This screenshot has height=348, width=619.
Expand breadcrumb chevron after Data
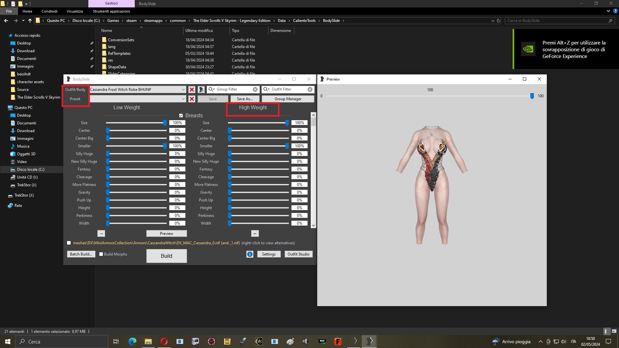click(289, 21)
